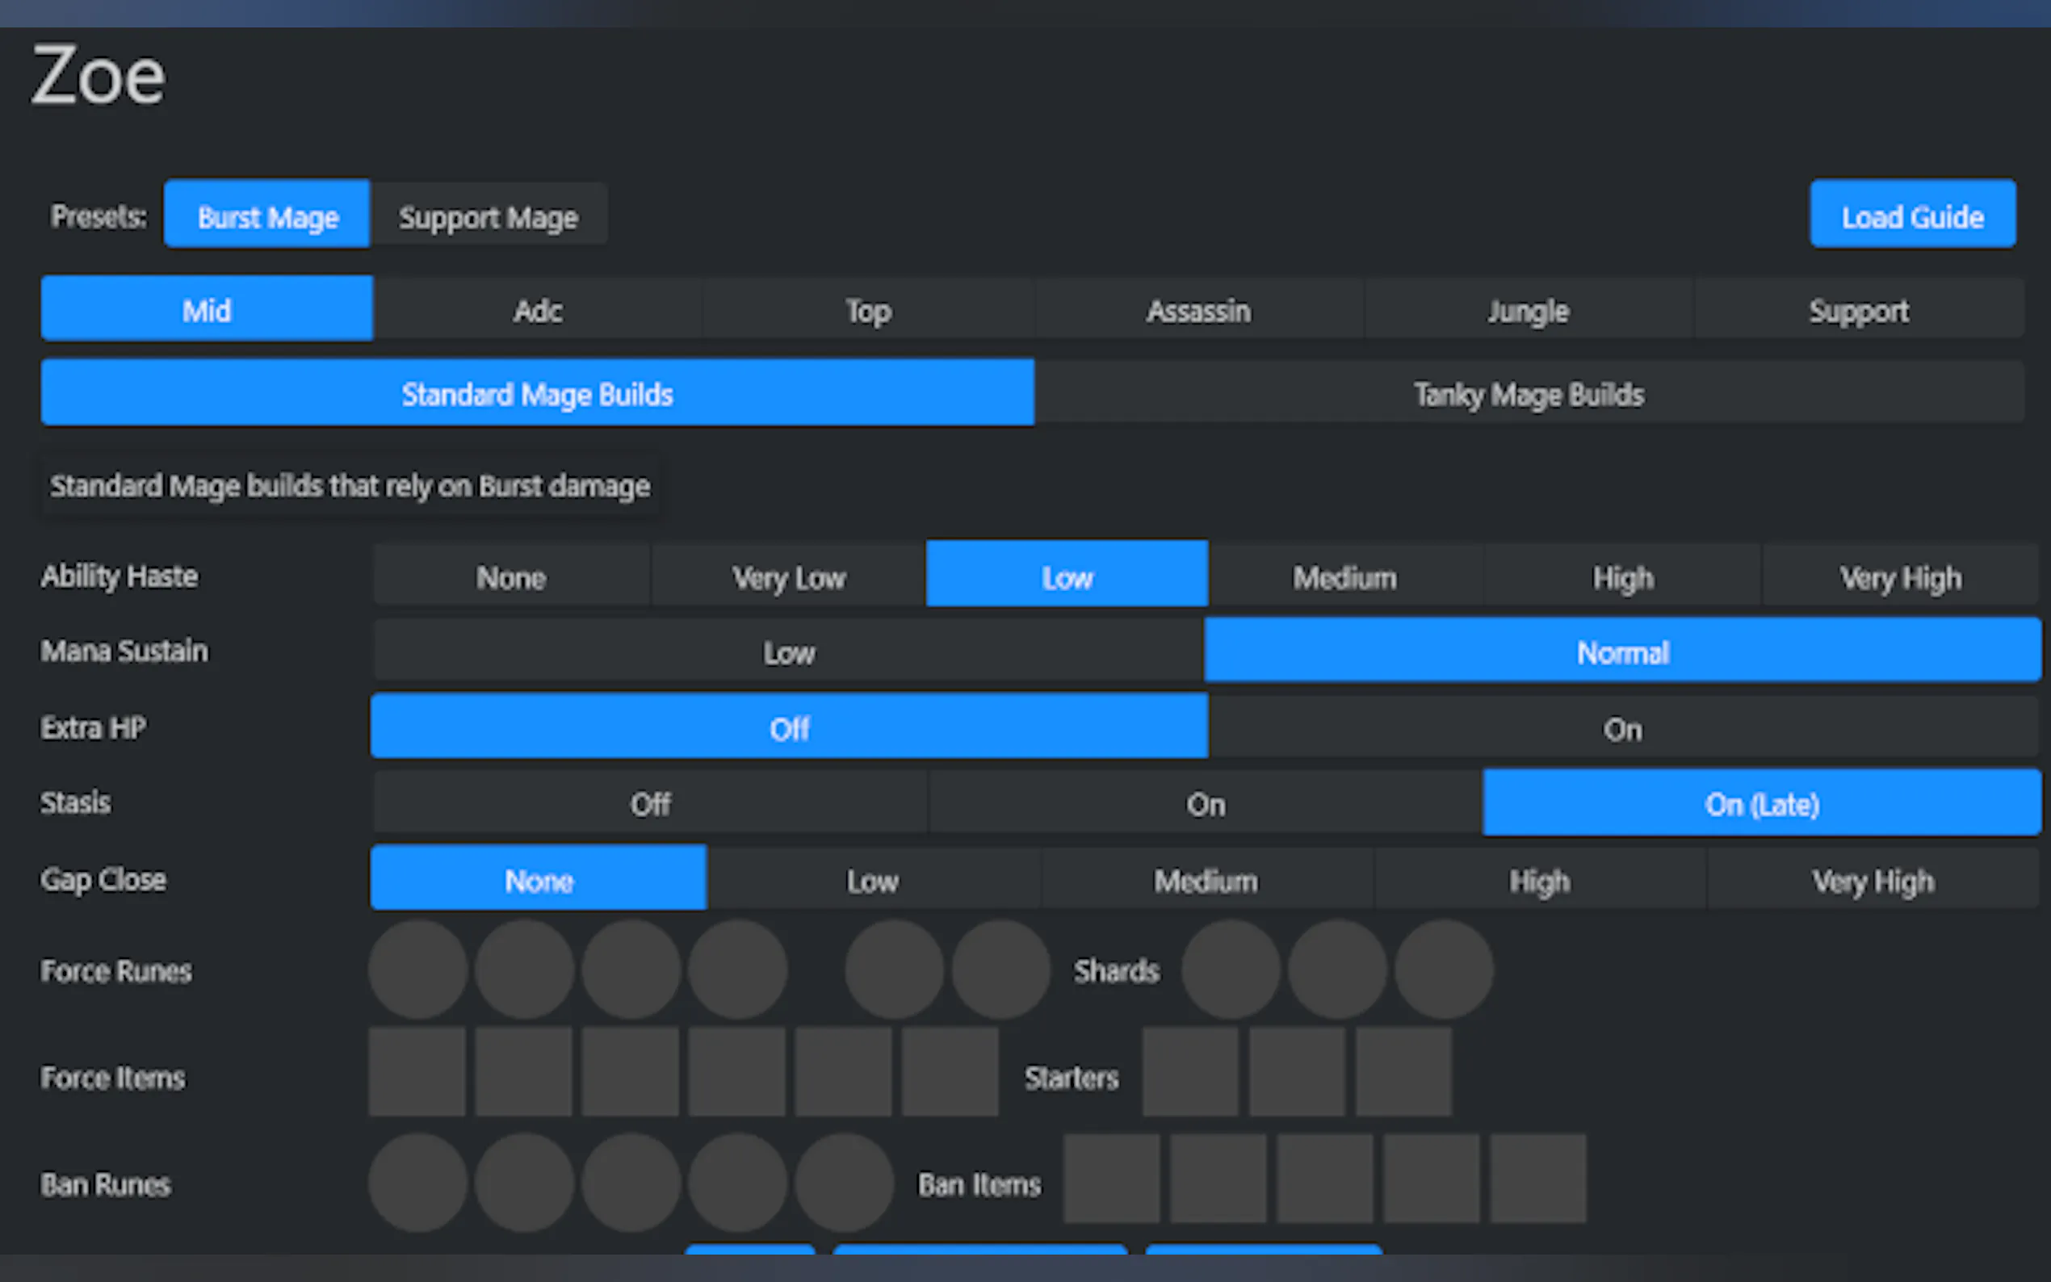
Task: Click the first Shards circular slot
Action: point(1231,969)
